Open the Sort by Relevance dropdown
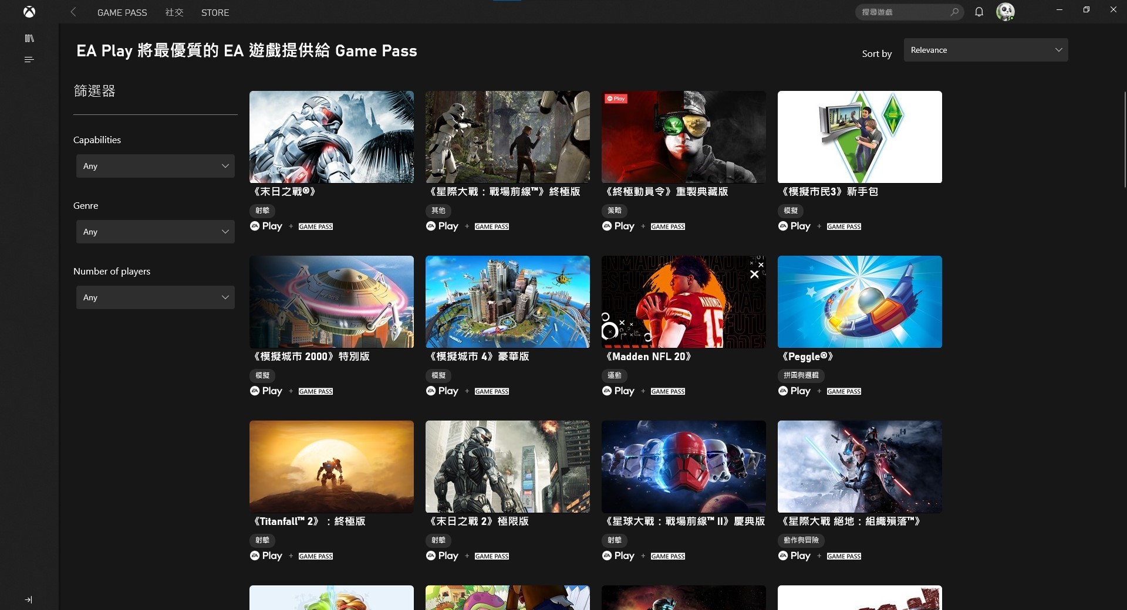1127x610 pixels. (986, 50)
